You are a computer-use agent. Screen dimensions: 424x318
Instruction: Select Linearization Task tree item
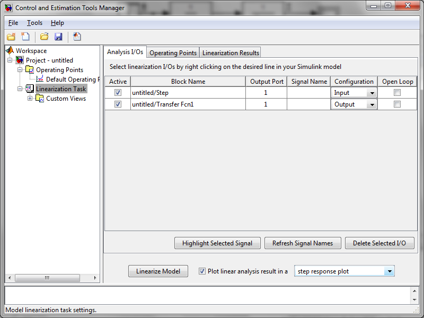(61, 89)
